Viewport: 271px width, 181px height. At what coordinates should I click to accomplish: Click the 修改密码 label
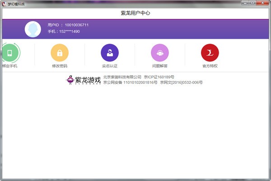coord(60,66)
